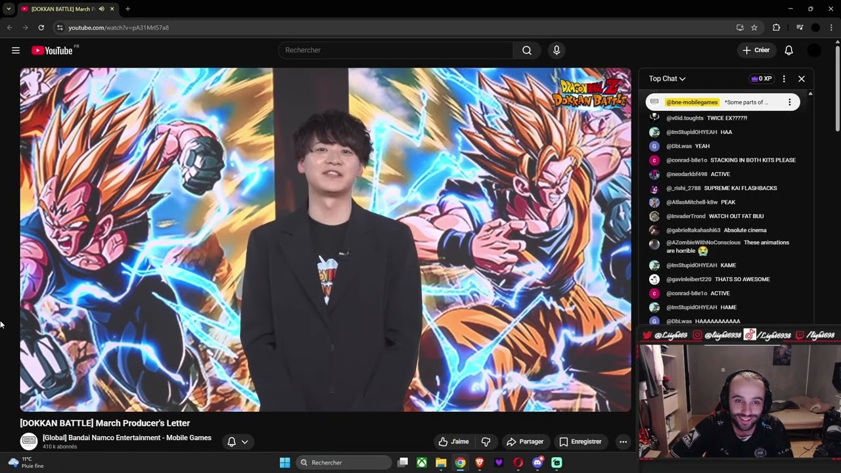Start voice search with the microphone
Image resolution: width=841 pixels, height=473 pixels.
[x=557, y=51]
